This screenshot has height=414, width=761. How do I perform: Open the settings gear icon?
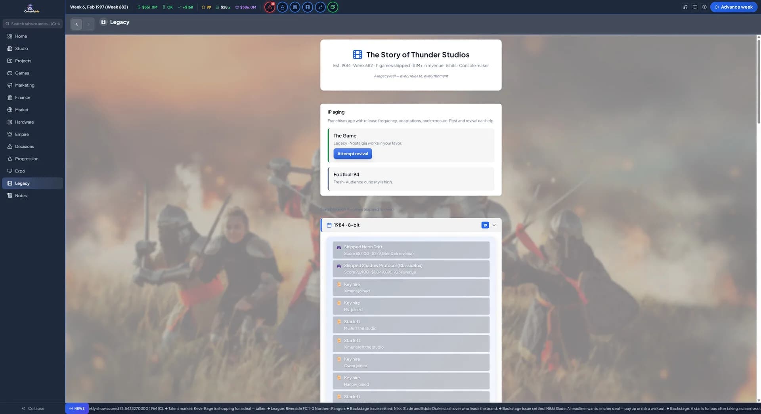(x=704, y=7)
